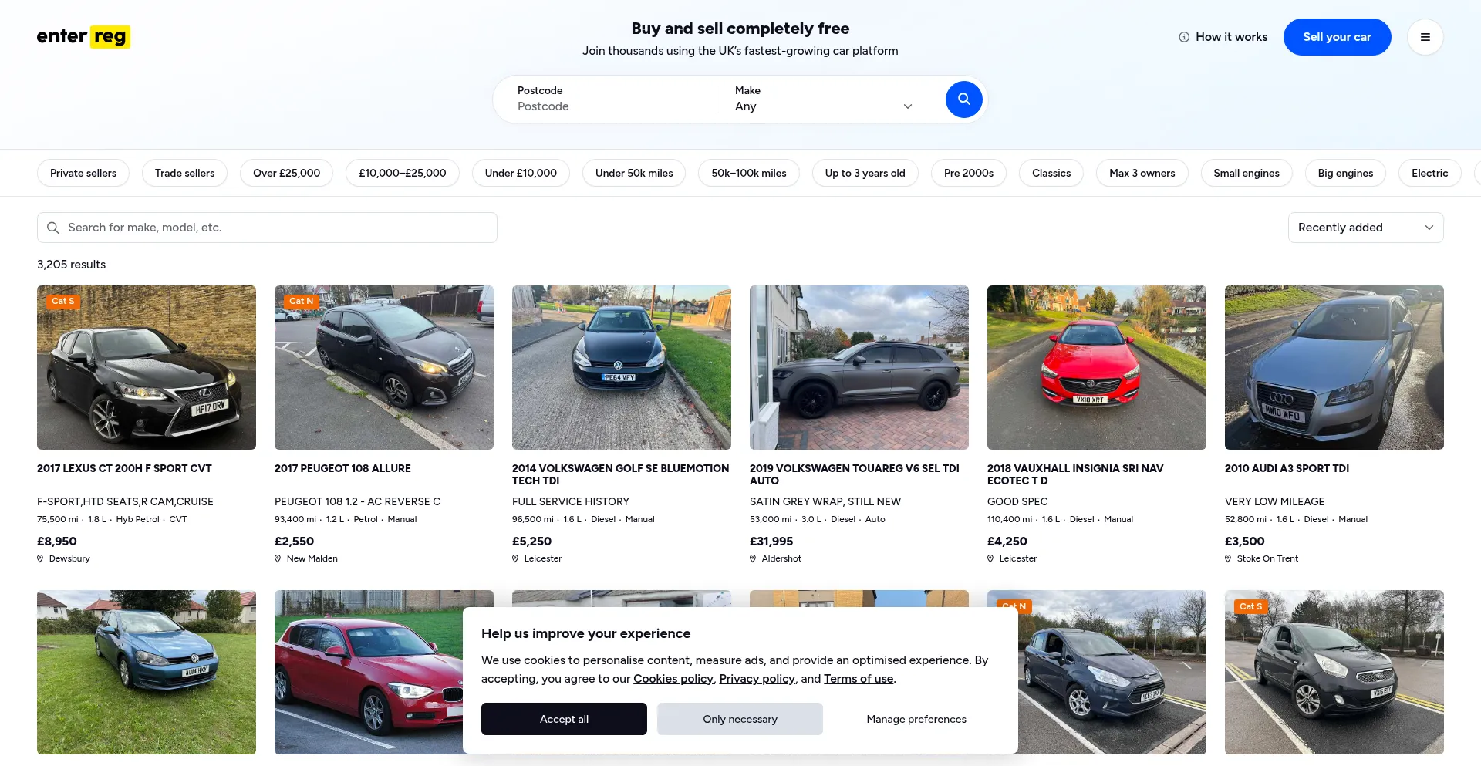
Task: Click the location pin next to Dewsbury
Action: click(x=40, y=558)
